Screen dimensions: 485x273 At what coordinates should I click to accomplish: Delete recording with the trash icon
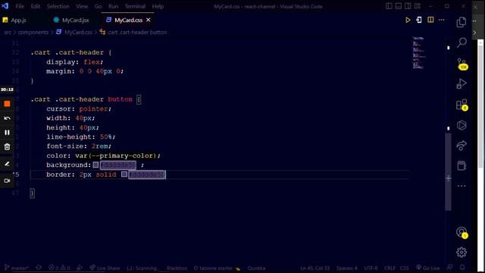point(7,146)
